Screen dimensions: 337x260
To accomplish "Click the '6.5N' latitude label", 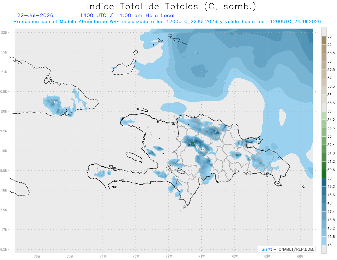I will pyautogui.click(x=4, y=249).
